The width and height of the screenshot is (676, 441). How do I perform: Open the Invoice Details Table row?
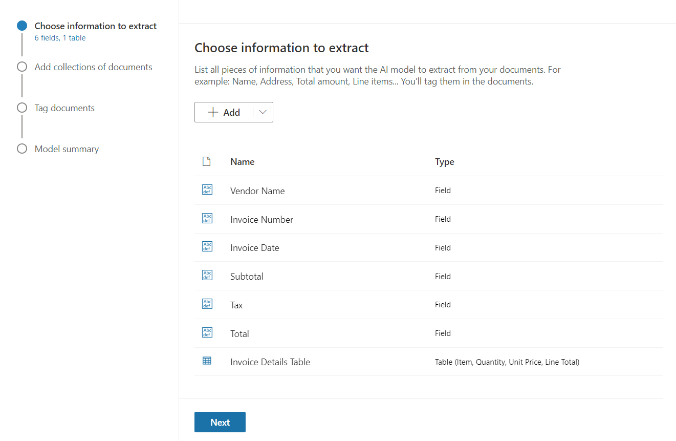270,362
